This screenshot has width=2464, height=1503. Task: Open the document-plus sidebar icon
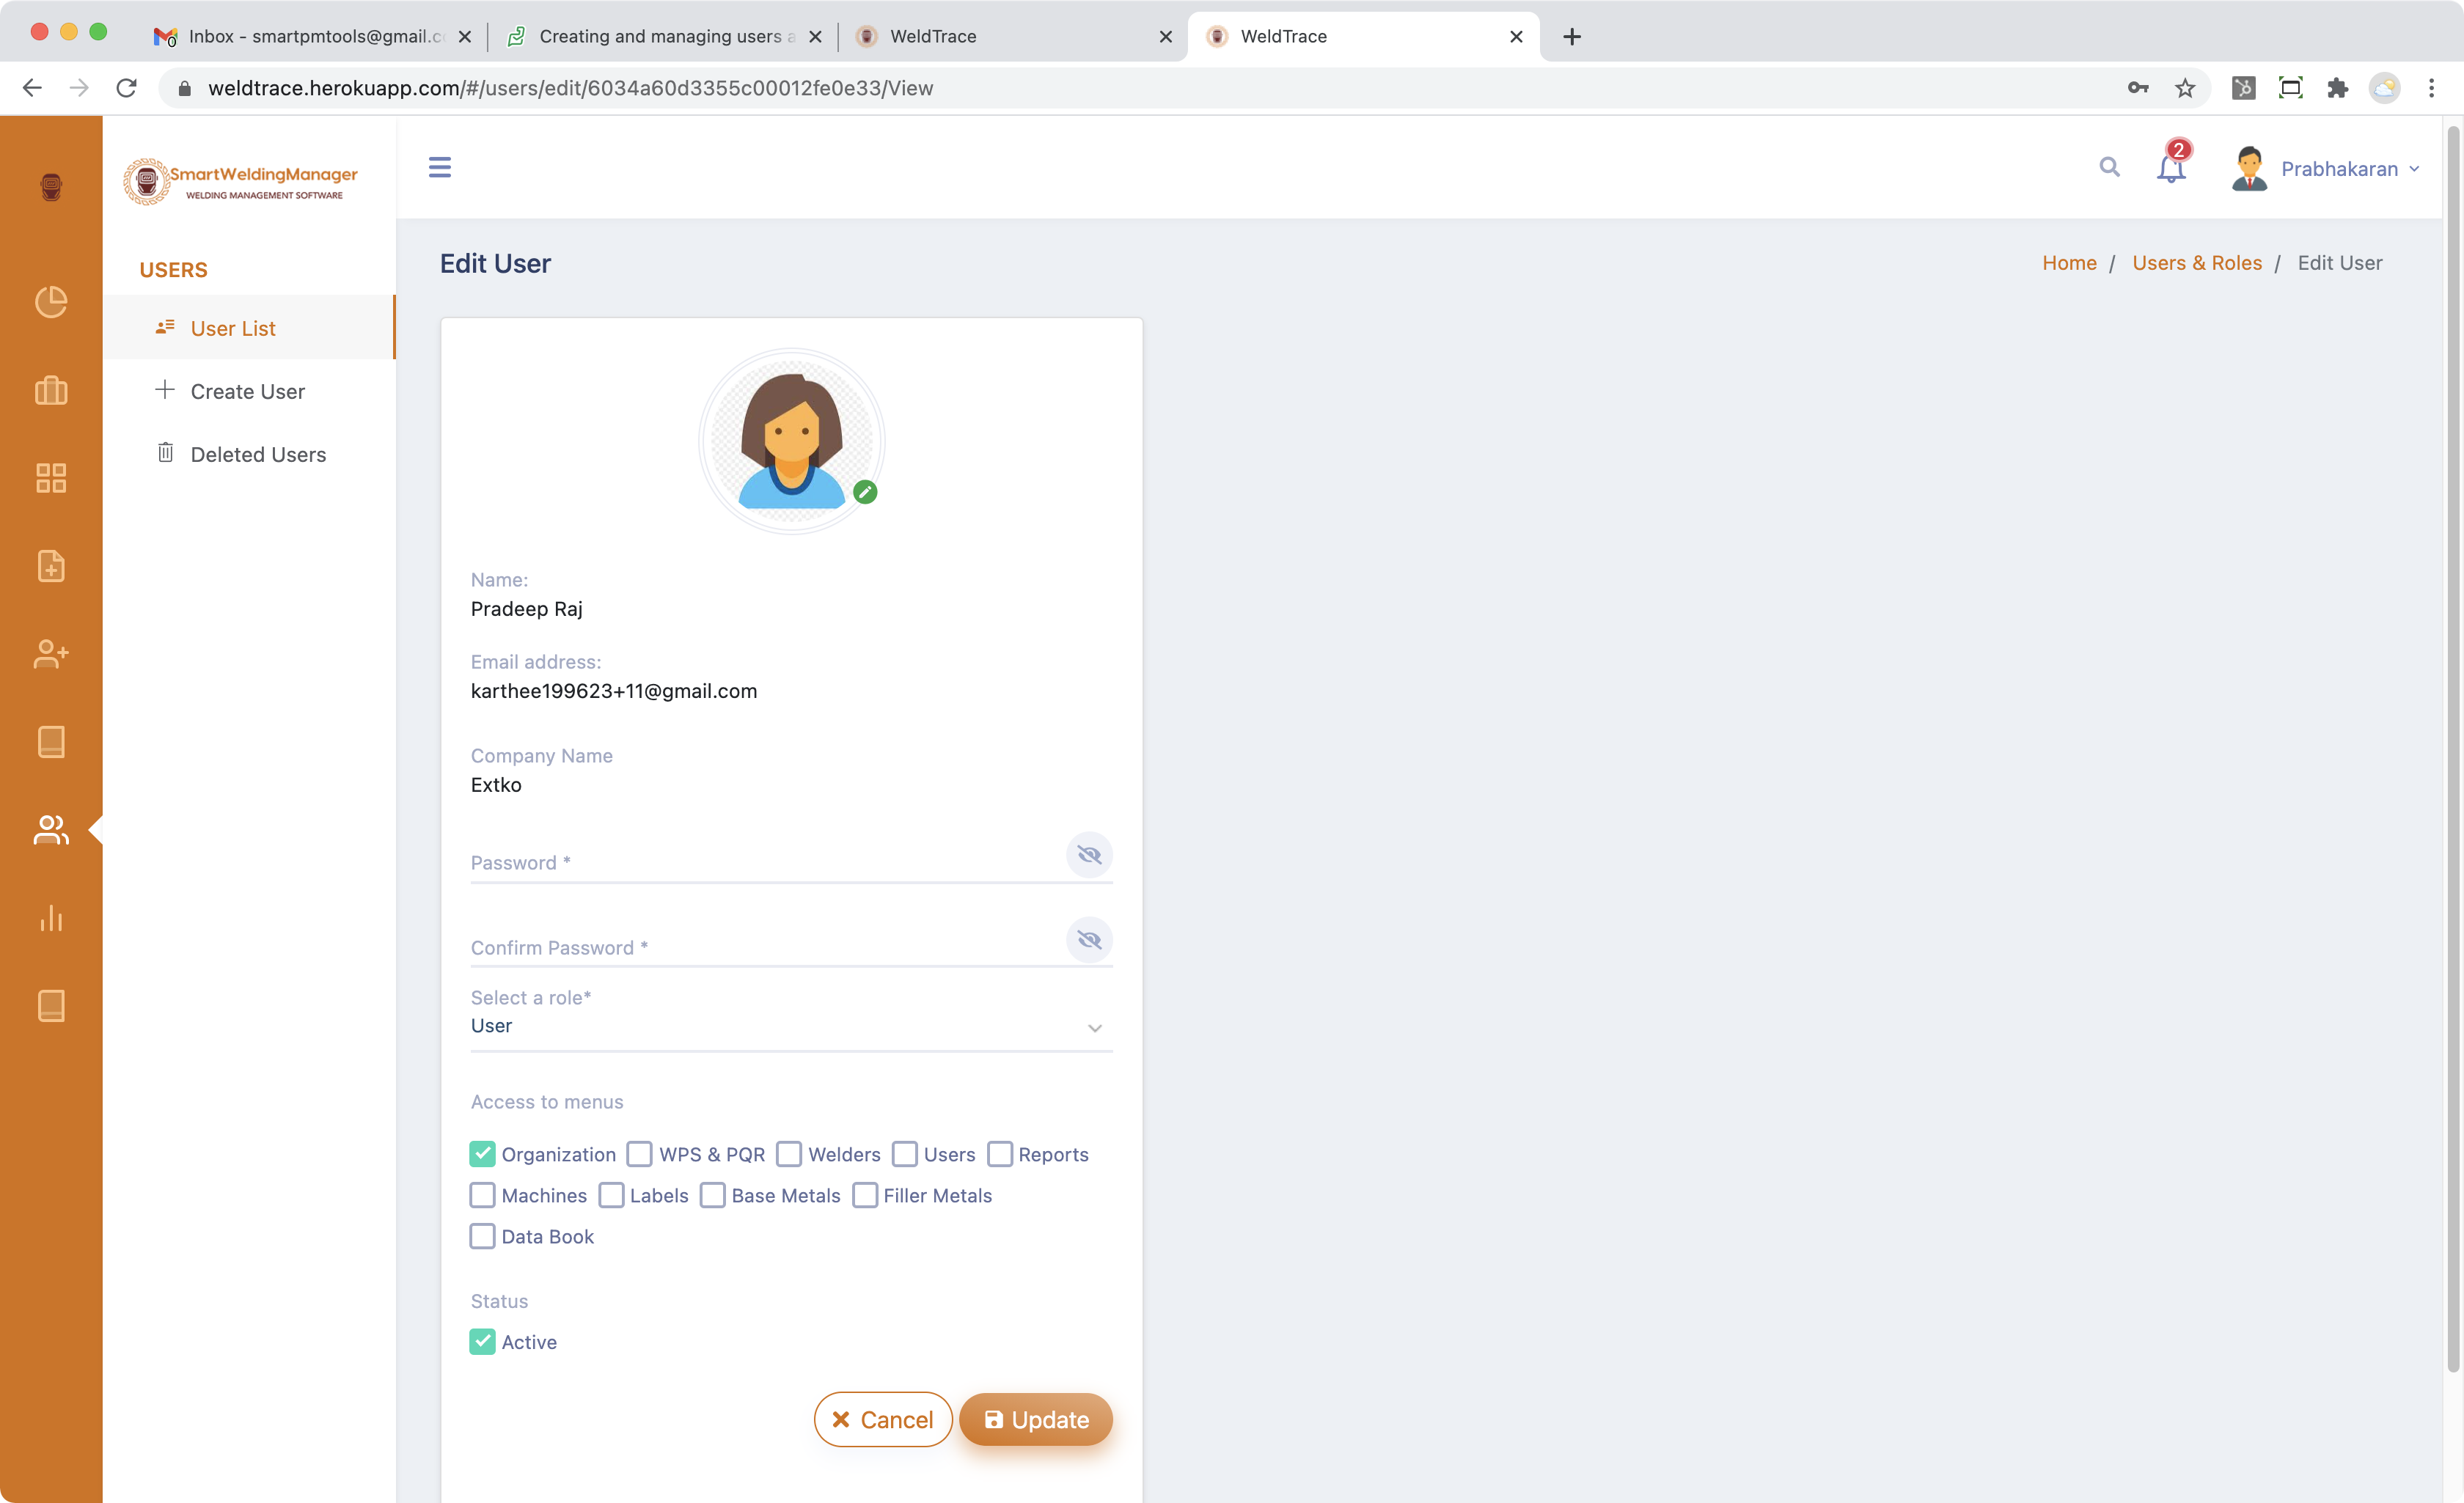click(x=51, y=566)
